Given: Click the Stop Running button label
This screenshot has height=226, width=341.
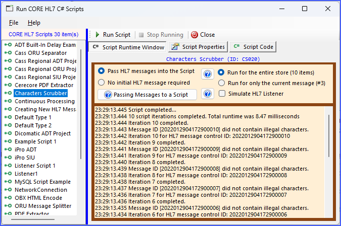Looking at the screenshot, I should (165, 35).
